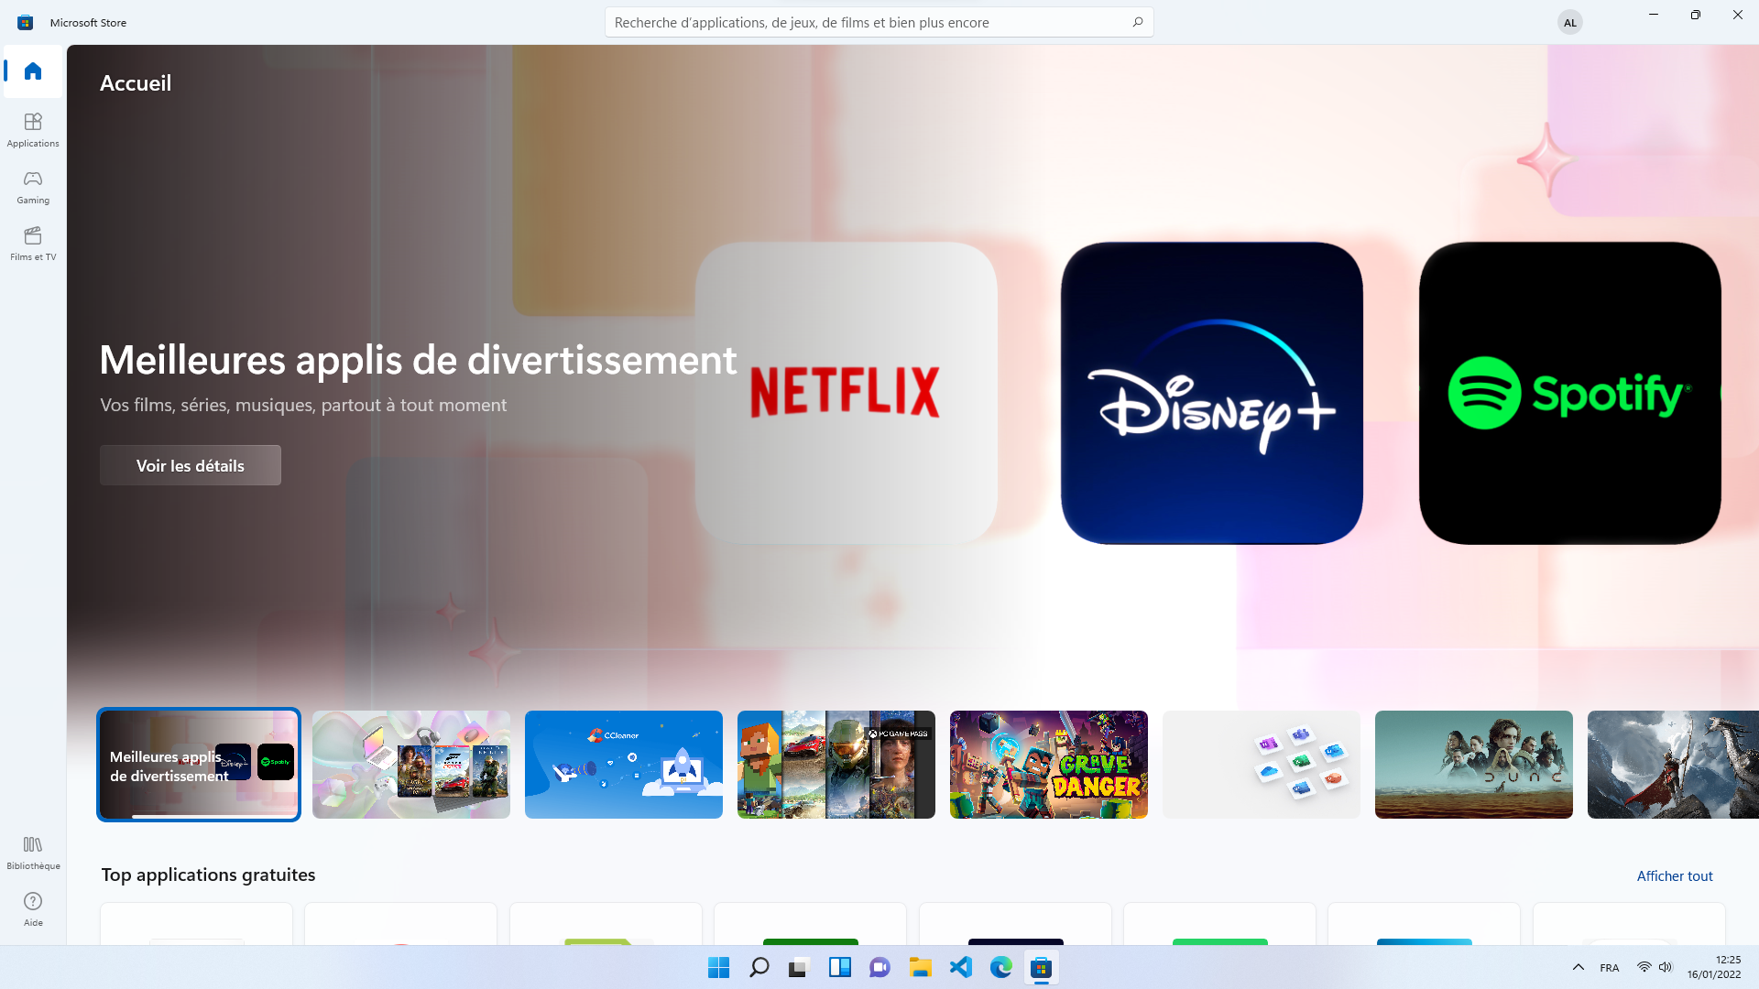The width and height of the screenshot is (1759, 989).
Task: Click the search magnifier icon in search box
Action: click(x=1137, y=22)
